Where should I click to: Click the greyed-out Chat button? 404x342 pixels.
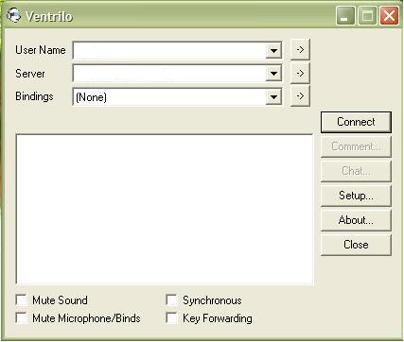point(356,171)
